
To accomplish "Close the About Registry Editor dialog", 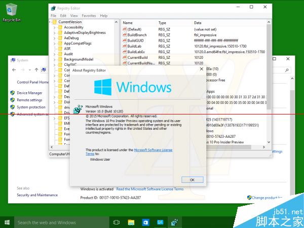I will pyautogui.click(x=202, y=69).
